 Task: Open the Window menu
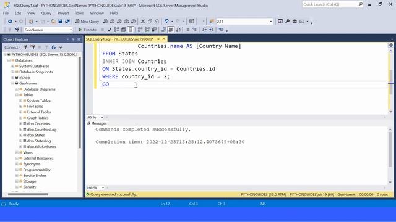point(97,13)
